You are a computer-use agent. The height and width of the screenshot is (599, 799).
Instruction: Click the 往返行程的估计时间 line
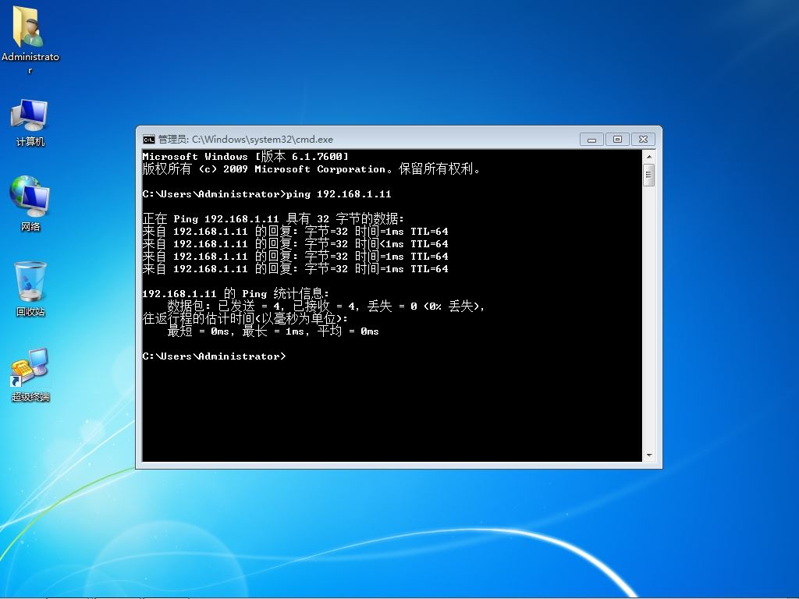click(x=245, y=319)
